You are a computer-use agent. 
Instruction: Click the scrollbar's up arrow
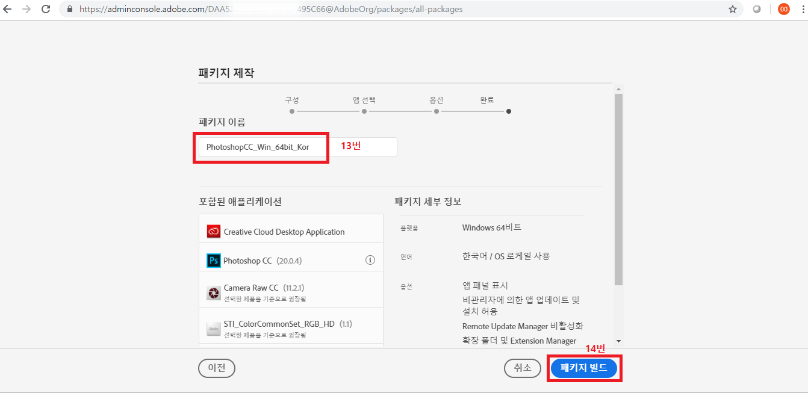pyautogui.click(x=618, y=89)
